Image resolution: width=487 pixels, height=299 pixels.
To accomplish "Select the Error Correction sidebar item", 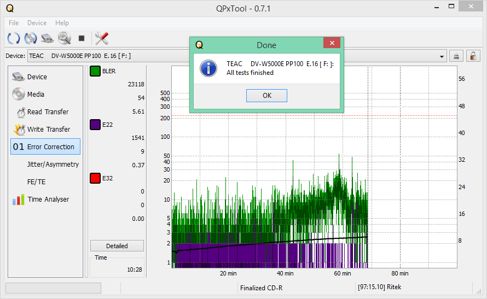I will pos(45,146).
